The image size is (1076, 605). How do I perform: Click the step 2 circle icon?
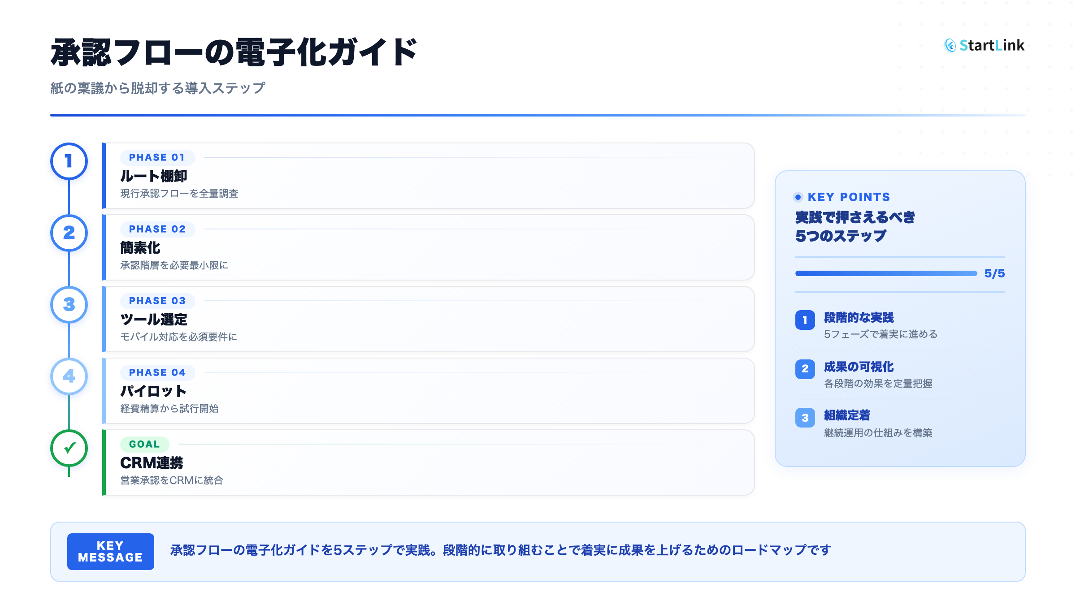coord(69,233)
